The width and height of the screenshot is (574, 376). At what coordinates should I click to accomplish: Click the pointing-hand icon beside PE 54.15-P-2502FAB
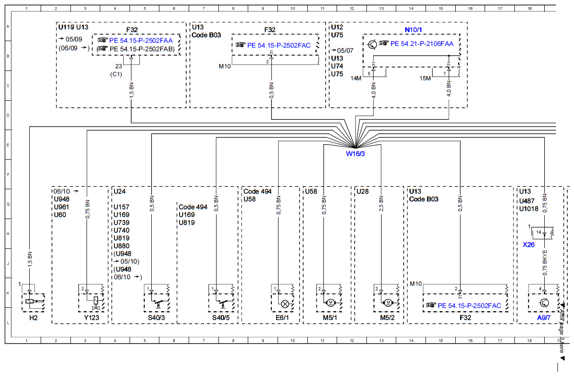pos(103,49)
